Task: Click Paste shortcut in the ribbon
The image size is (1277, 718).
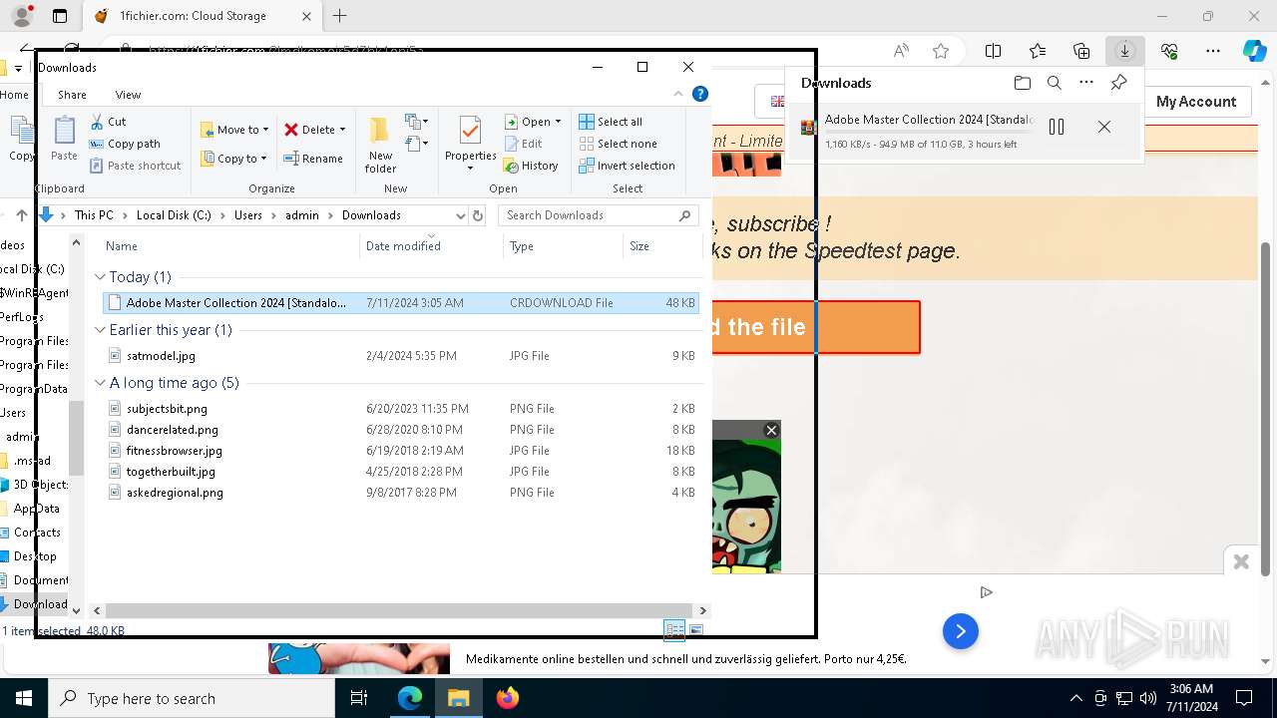Action: 135,166
